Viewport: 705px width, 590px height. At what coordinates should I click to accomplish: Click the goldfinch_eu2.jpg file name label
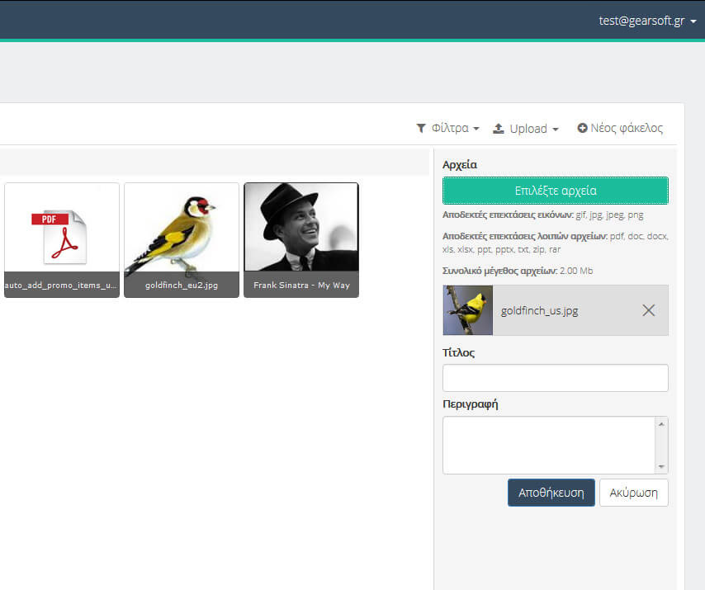pyautogui.click(x=182, y=285)
